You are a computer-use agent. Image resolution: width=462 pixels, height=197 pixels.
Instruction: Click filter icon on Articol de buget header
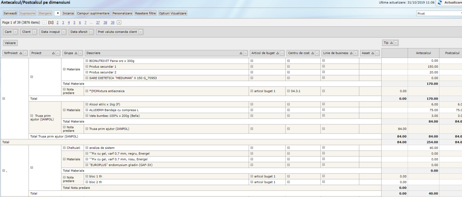pos(282,53)
